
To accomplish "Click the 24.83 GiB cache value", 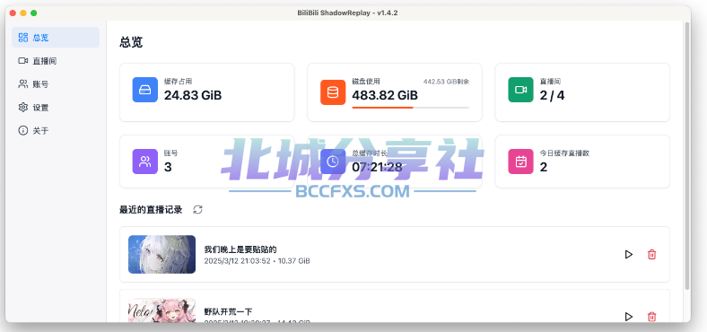I will coord(193,95).
